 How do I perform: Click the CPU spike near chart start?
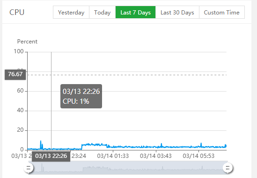[x=41, y=144]
